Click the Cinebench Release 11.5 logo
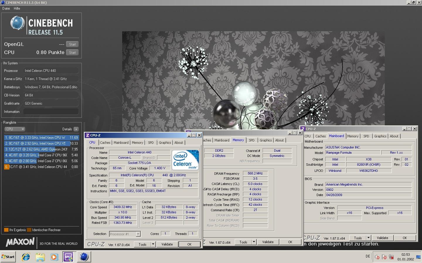Viewport: 422px width, 263px height. [x=42, y=26]
